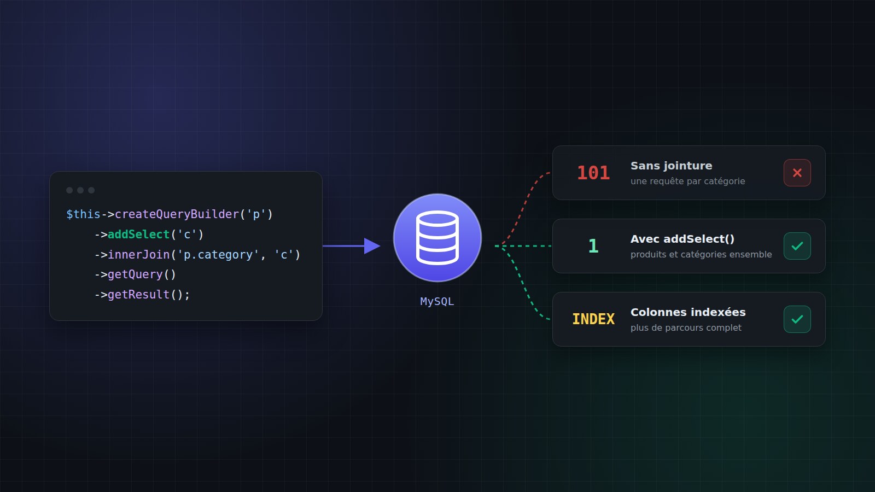
Task: Click 'produits et catégories ensemble' subtitle
Action: (x=701, y=254)
